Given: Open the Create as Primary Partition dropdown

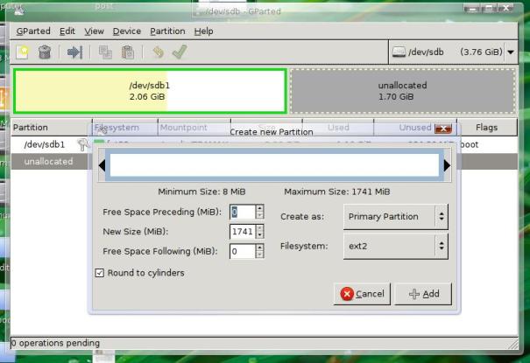Looking at the screenshot, I should click(x=396, y=217).
